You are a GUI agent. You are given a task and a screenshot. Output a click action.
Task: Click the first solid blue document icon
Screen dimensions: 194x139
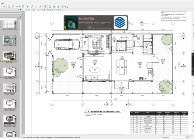[x=54, y=7]
